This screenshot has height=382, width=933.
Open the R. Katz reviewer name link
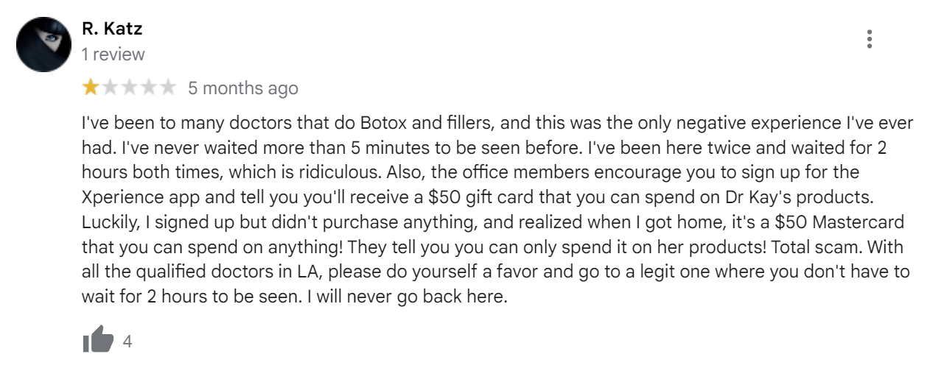pos(112,29)
